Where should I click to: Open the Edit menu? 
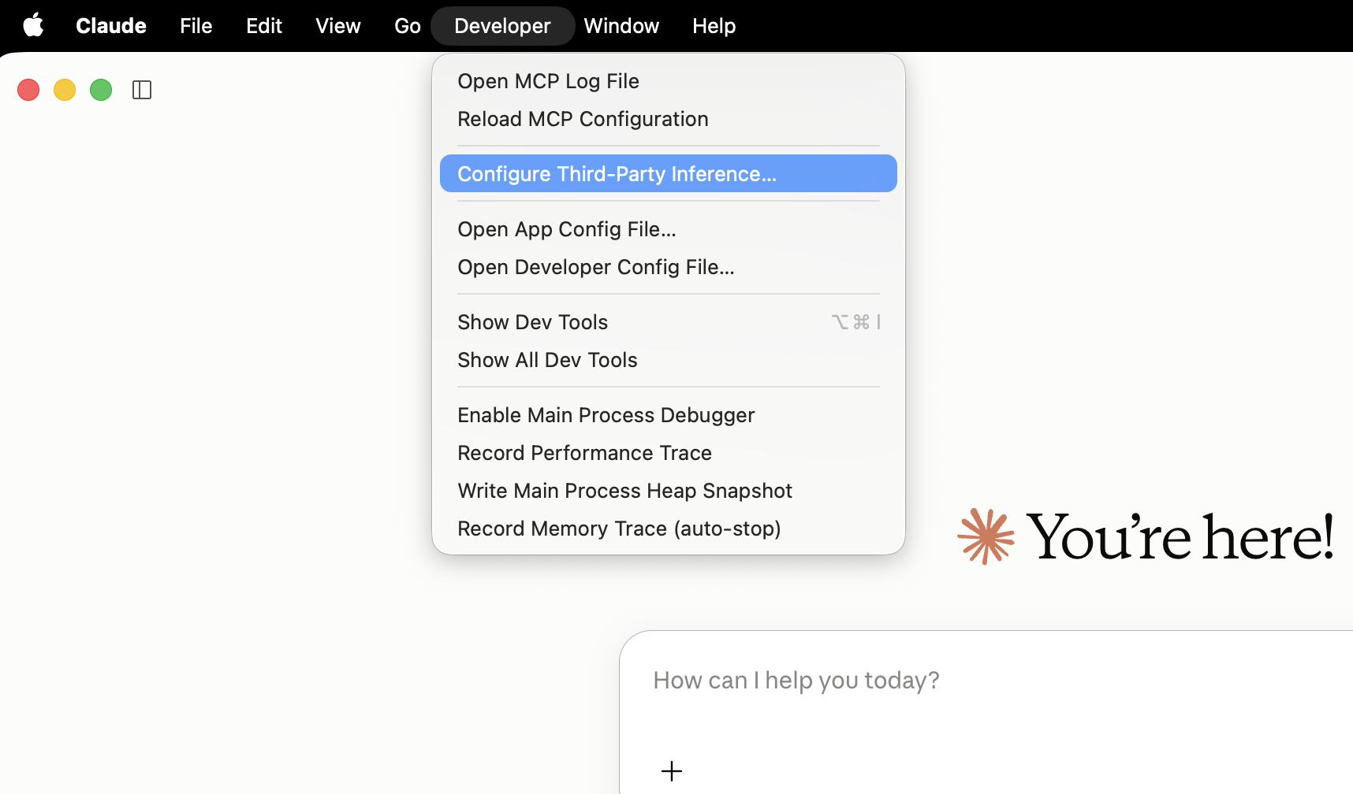coord(264,26)
